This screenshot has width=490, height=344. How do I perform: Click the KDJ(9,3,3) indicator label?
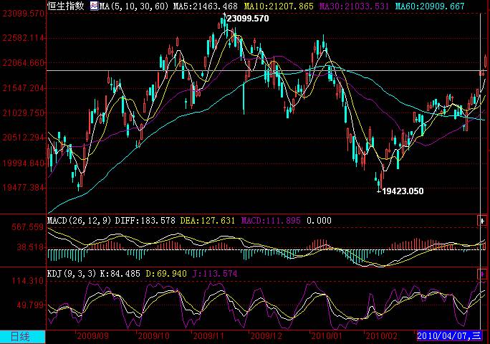click(72, 274)
